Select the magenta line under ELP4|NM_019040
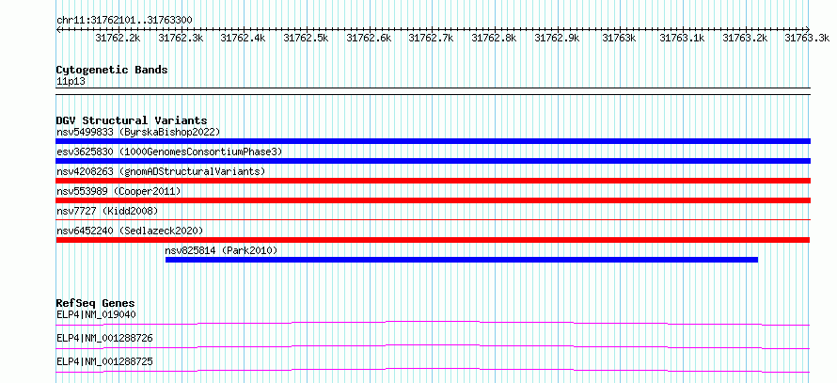Viewport: 837px width, 383px height. click(434, 323)
